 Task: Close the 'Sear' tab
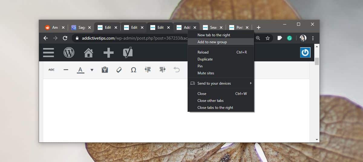[221, 28]
